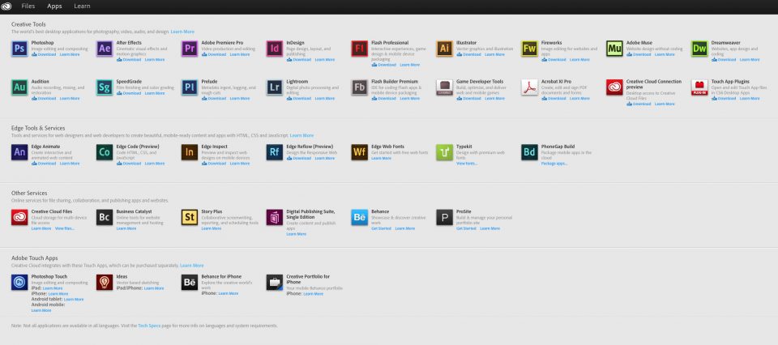Click the Photoshop Ps icon

click(x=19, y=49)
